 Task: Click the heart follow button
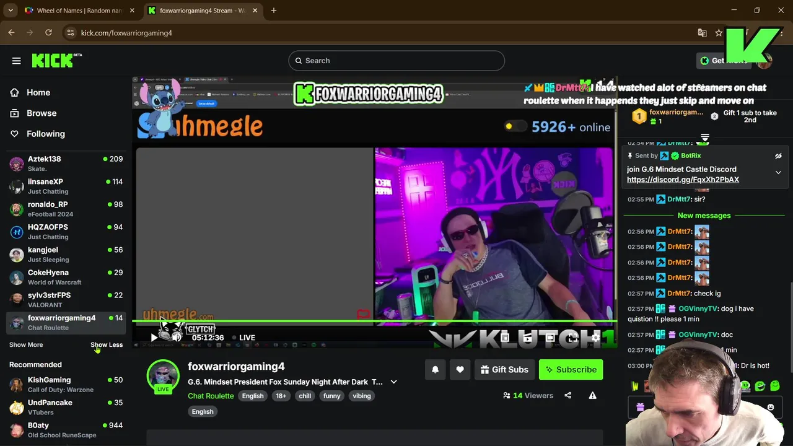coord(460,370)
